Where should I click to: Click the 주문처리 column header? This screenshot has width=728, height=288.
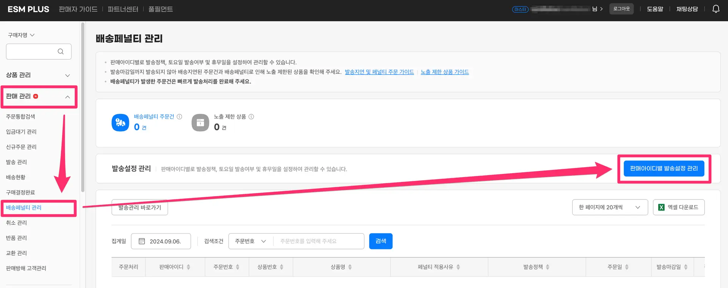[x=129, y=267]
